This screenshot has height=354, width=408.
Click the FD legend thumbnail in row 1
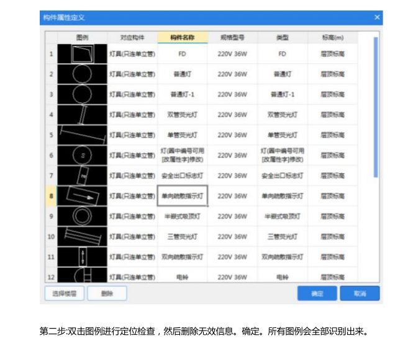pos(82,54)
